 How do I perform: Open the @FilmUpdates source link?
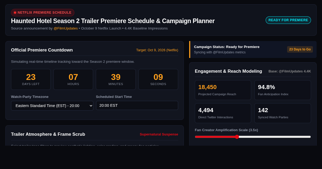coord(65,28)
